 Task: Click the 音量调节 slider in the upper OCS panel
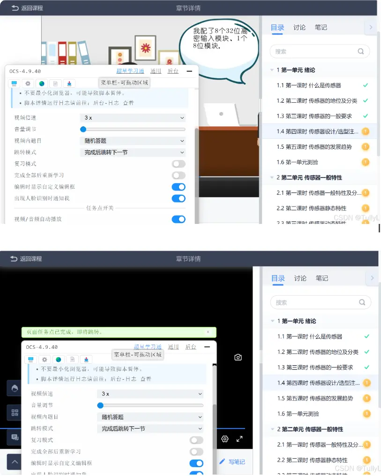tap(133, 129)
